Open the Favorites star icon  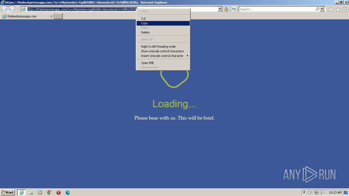point(338,10)
